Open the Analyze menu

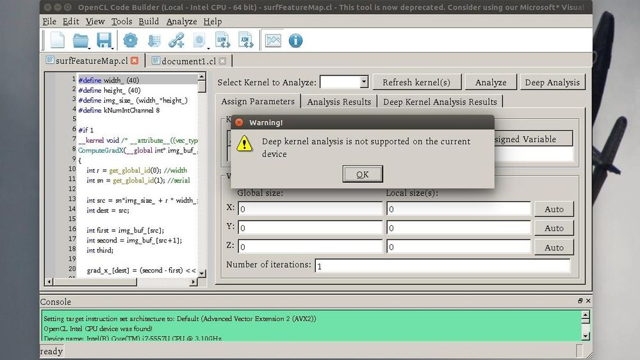(182, 21)
